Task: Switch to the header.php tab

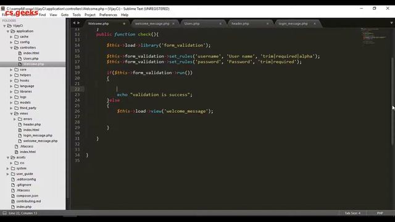Action: click(240, 23)
